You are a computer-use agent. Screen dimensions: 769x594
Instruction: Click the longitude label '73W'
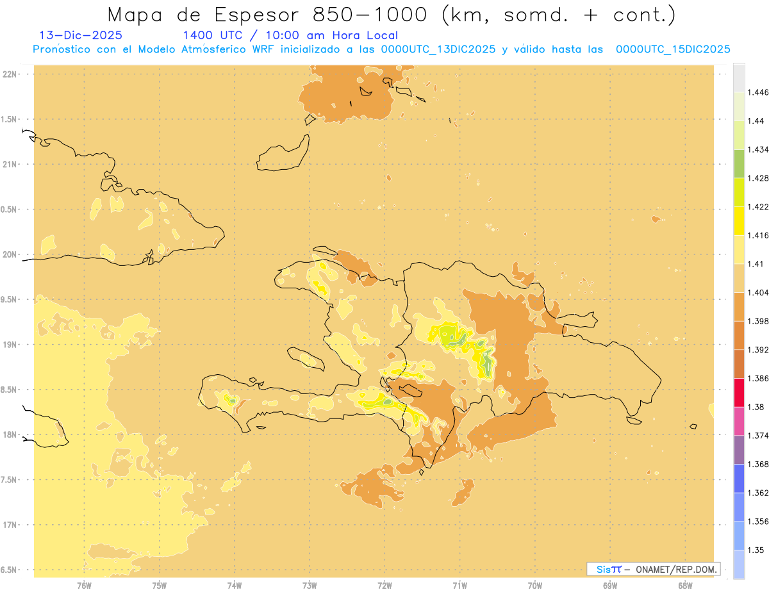[310, 584]
